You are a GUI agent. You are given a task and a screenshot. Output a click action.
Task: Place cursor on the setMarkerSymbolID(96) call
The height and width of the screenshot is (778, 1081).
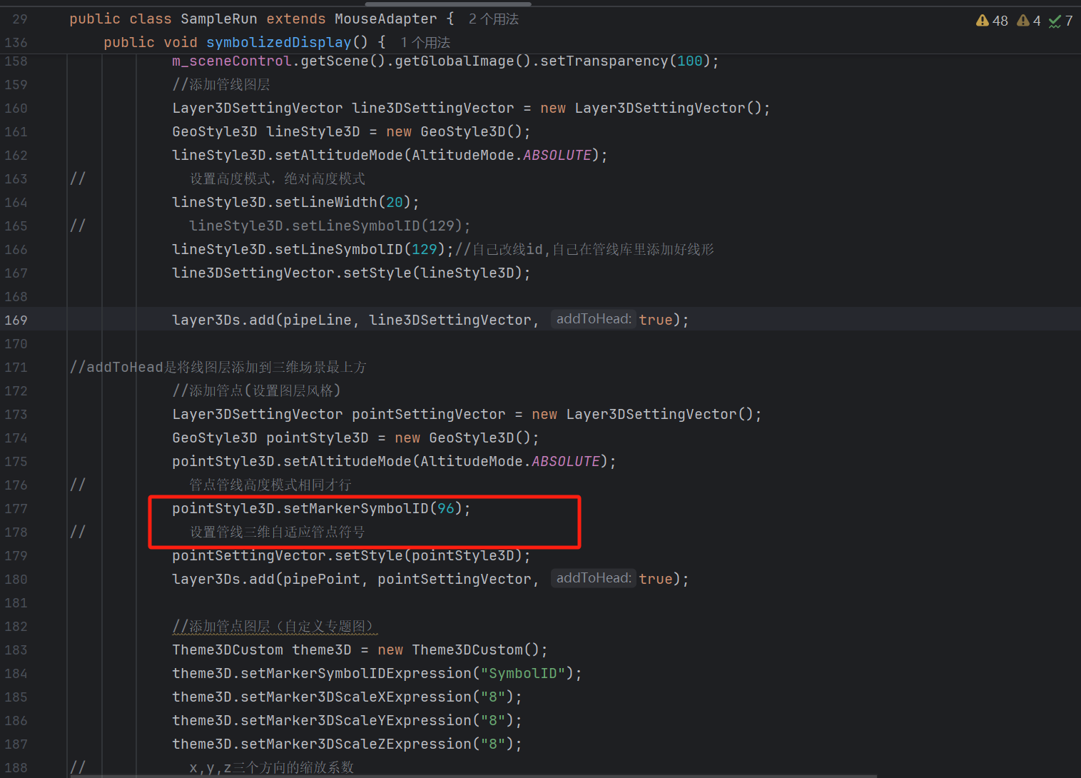[355, 509]
